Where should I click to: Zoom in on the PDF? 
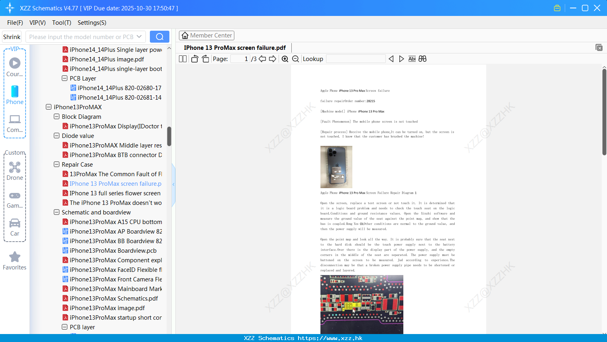click(x=285, y=59)
